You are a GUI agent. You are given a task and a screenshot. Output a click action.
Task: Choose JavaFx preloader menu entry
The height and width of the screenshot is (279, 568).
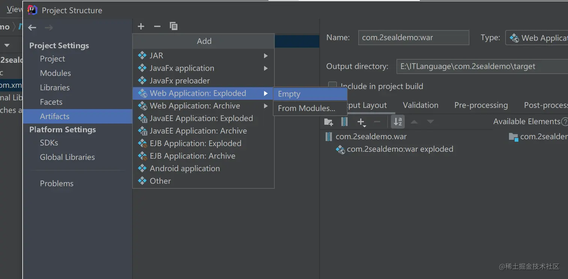click(x=203, y=81)
